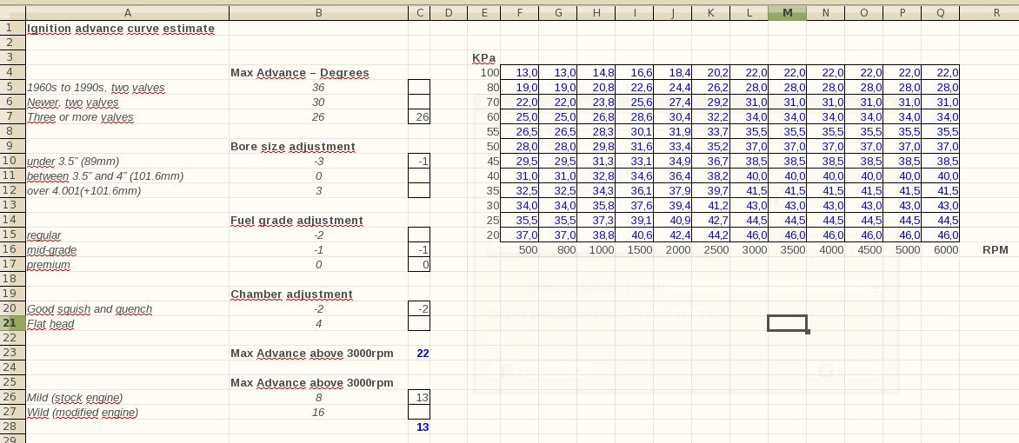
Task: Click the 'RPM' label cell
Action: pos(995,250)
